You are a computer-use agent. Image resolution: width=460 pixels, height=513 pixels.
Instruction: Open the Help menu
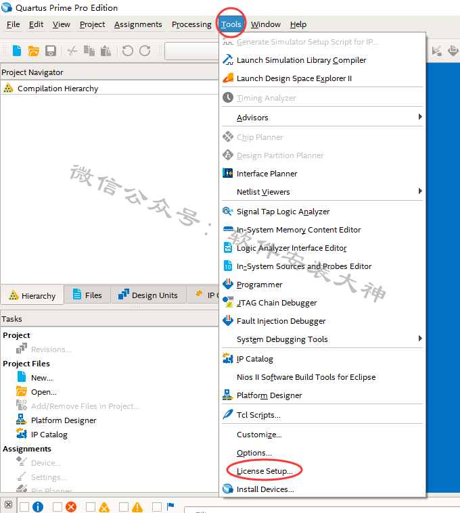click(298, 24)
